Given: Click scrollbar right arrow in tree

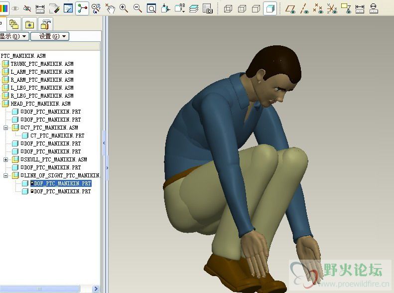Looking at the screenshot, I should pos(96,289).
